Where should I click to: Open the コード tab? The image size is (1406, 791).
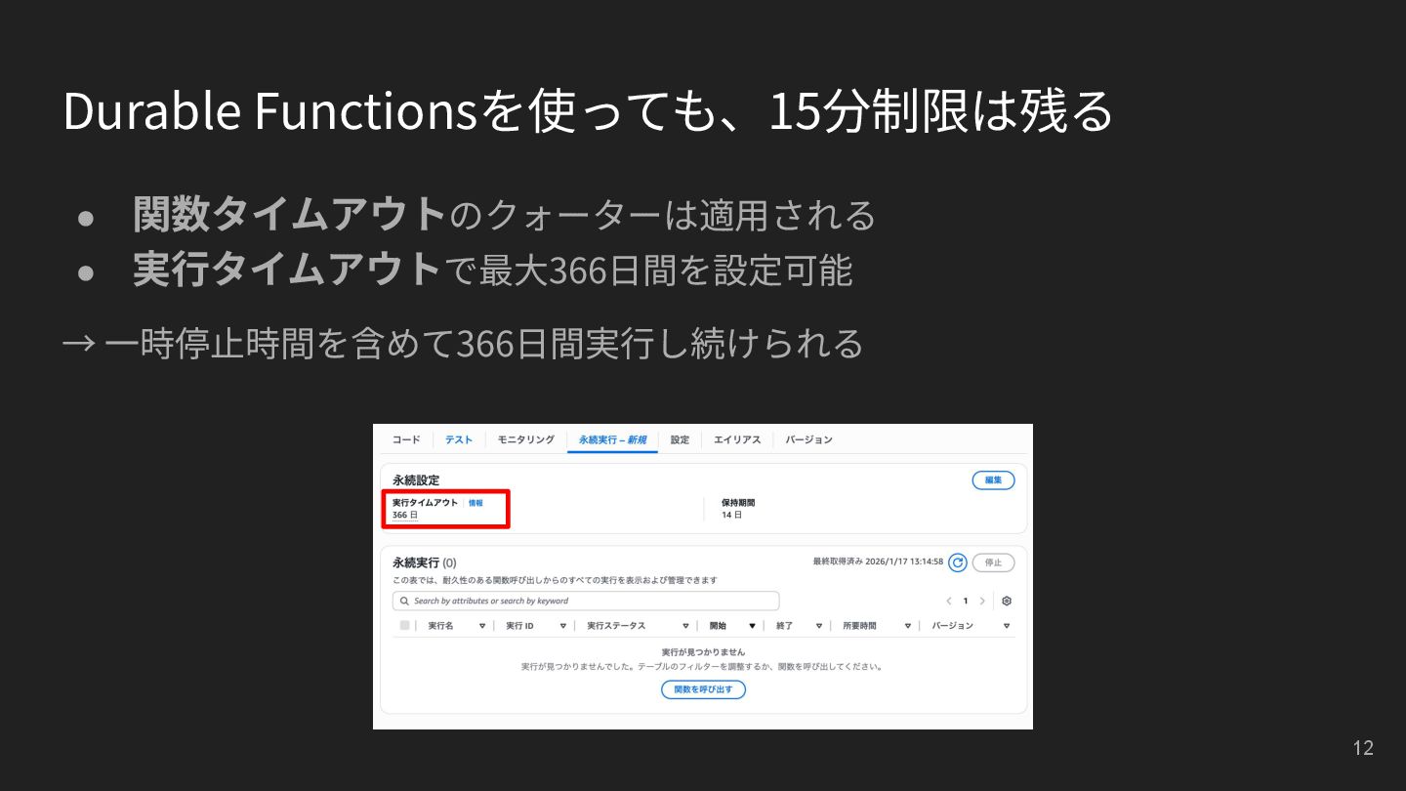406,439
